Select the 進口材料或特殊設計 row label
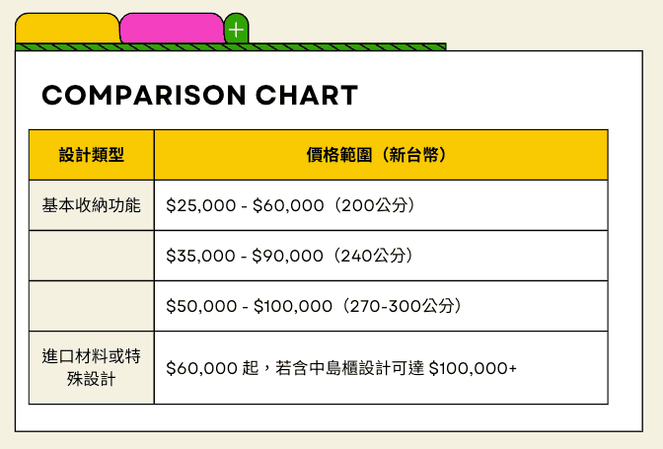Image resolution: width=663 pixels, height=449 pixels. click(x=92, y=367)
